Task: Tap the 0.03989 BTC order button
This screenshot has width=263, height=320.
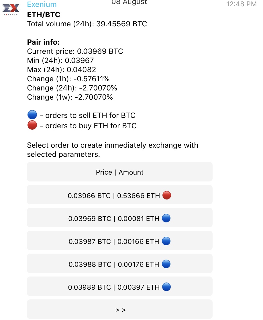Action: 119,286
